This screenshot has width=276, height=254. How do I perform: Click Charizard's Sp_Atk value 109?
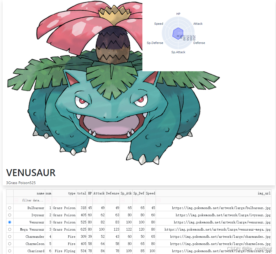pos(126,251)
